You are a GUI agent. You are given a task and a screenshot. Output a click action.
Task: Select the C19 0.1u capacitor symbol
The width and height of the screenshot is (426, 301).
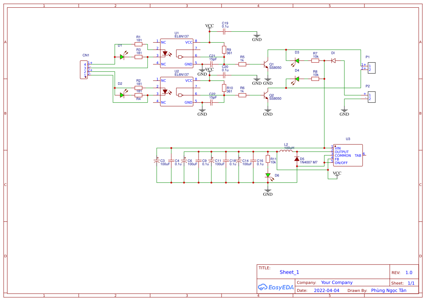pos(224,32)
